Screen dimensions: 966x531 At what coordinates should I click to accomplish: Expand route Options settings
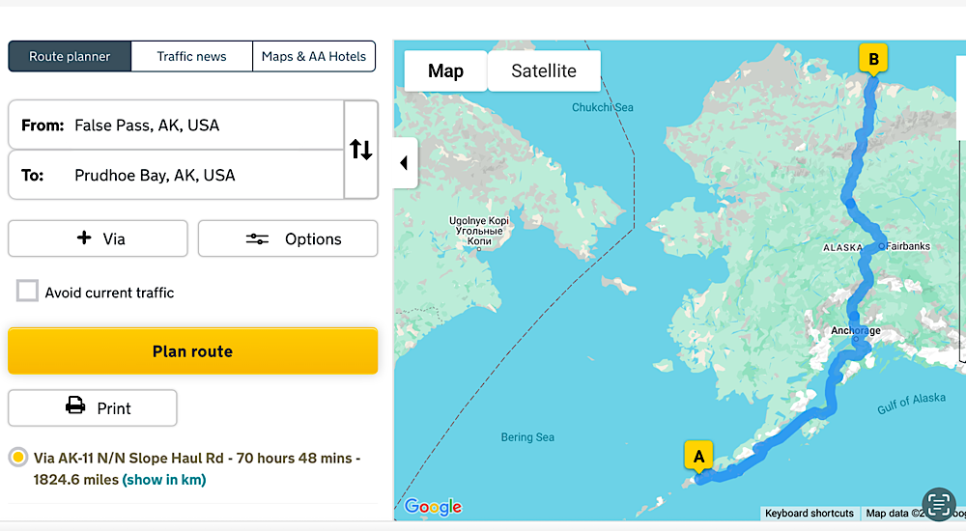[288, 238]
